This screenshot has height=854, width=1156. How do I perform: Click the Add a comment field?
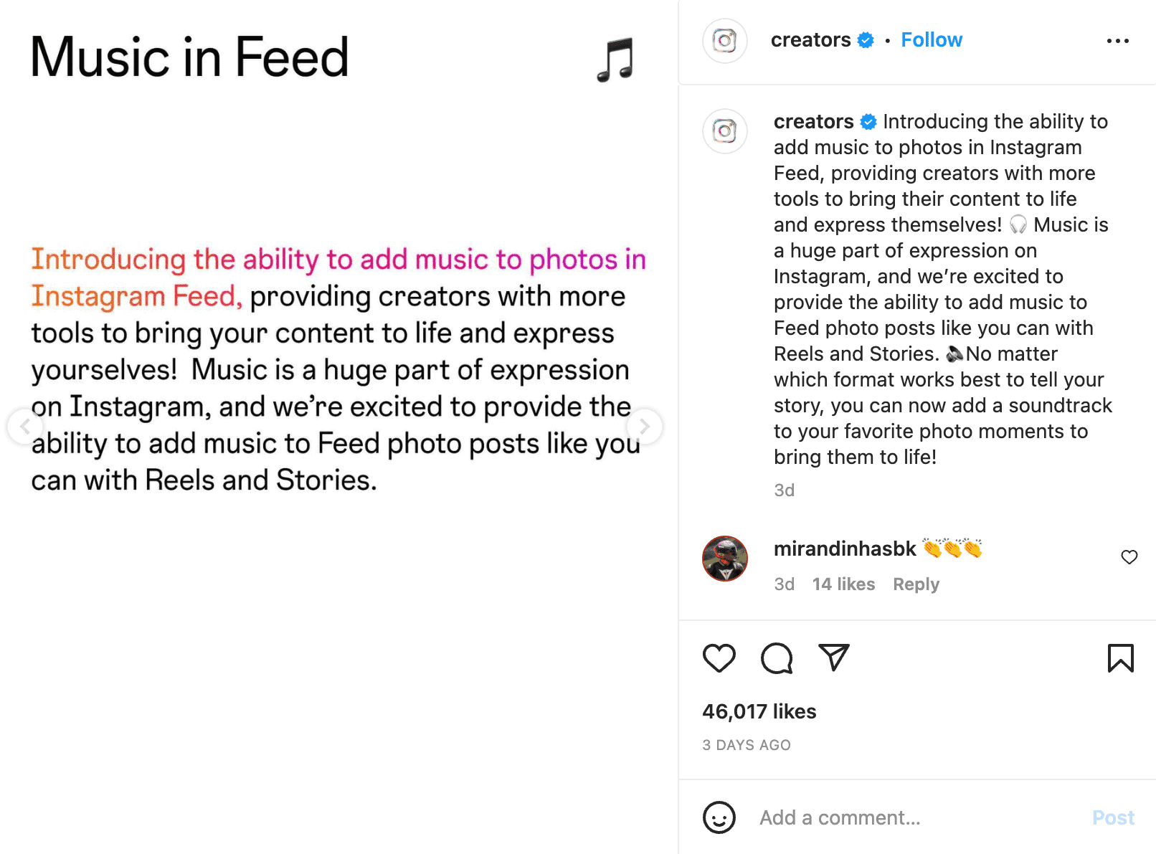(918, 817)
